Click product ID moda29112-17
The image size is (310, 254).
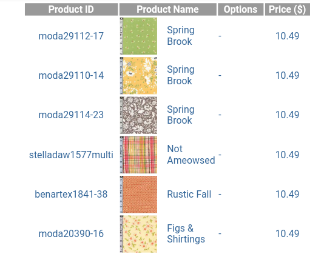tap(71, 36)
